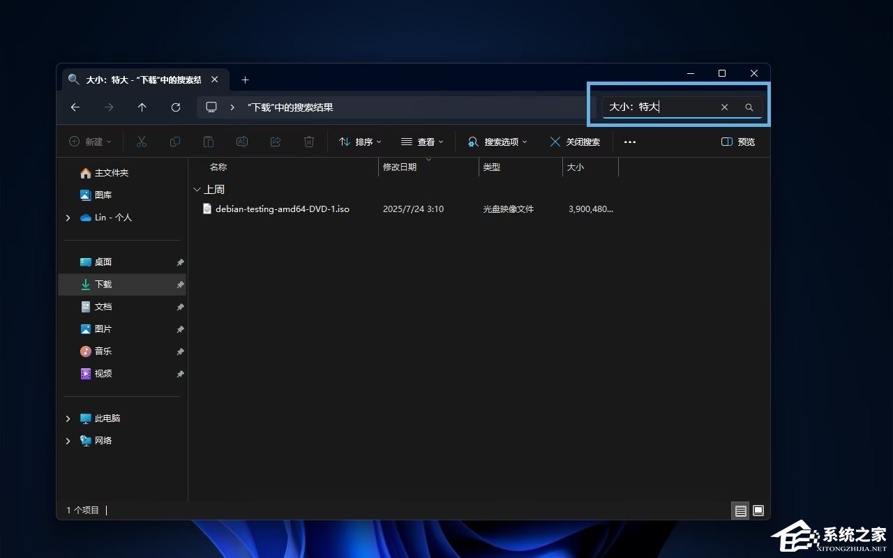Click the Delete (trash) icon
This screenshot has height=558, width=893.
[x=309, y=142]
